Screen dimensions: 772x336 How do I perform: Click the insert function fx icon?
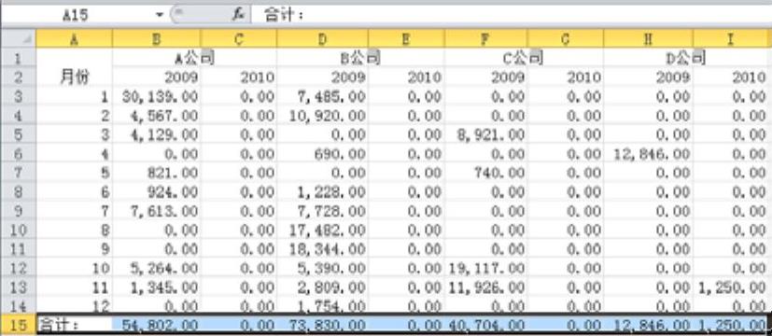[239, 15]
